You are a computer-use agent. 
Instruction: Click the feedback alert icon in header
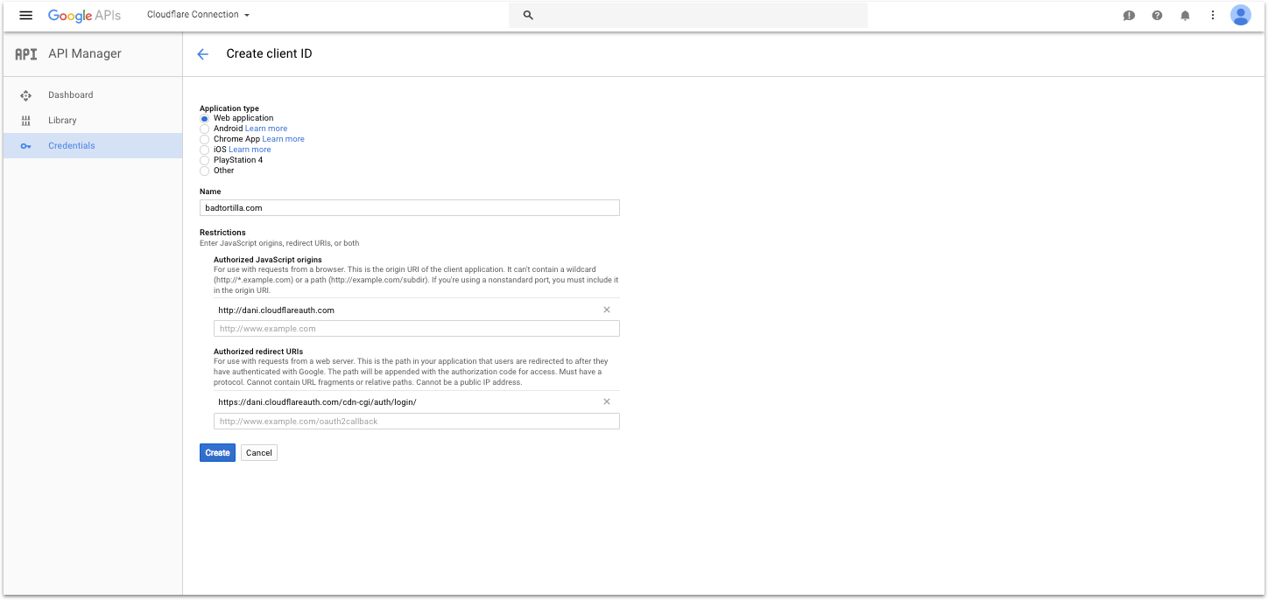pos(1129,15)
